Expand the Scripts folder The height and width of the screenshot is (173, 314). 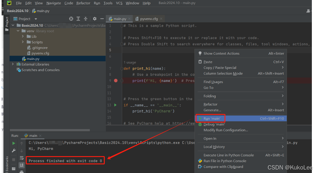23,42
